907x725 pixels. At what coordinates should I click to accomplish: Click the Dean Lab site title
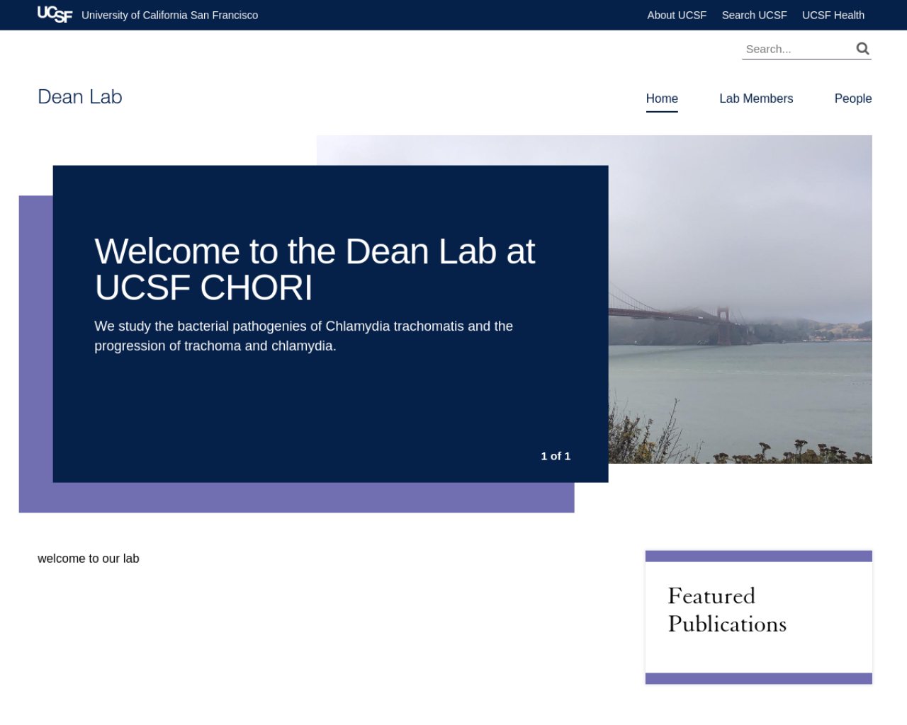[80, 97]
